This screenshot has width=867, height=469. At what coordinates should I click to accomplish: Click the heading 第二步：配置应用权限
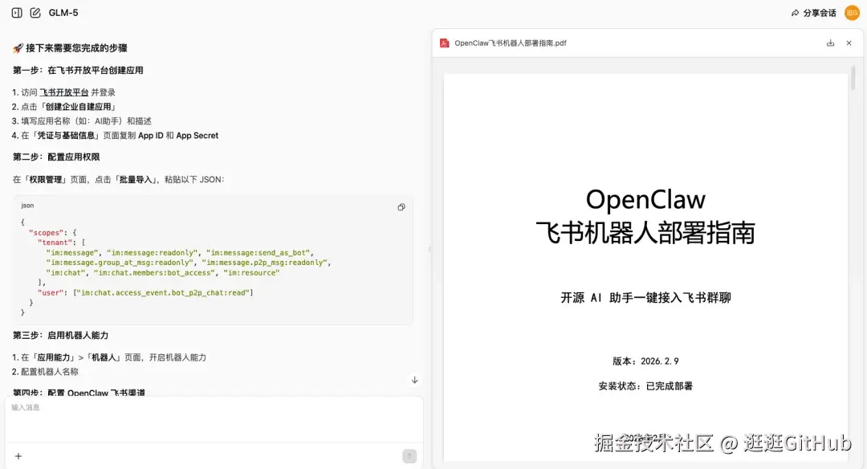tap(56, 157)
